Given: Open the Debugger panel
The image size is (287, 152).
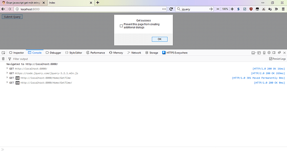Looking at the screenshot, I should 53,53.
